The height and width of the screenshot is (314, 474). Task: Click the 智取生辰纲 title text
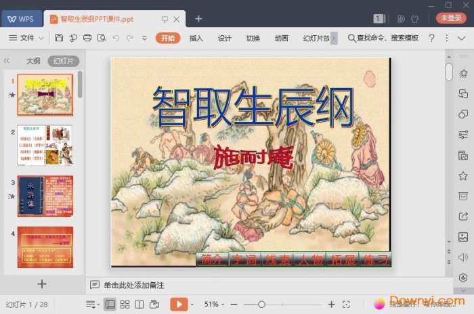[x=253, y=106]
